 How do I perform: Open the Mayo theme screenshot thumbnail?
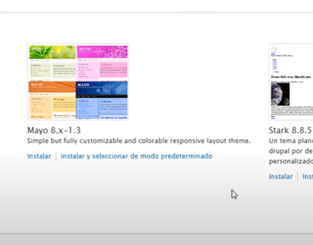pos(78,82)
